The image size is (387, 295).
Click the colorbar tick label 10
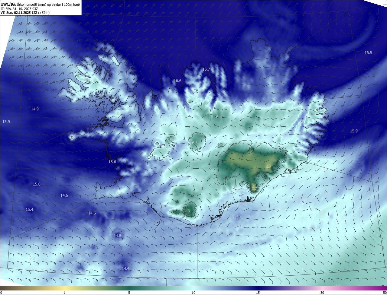(x=193, y=293)
